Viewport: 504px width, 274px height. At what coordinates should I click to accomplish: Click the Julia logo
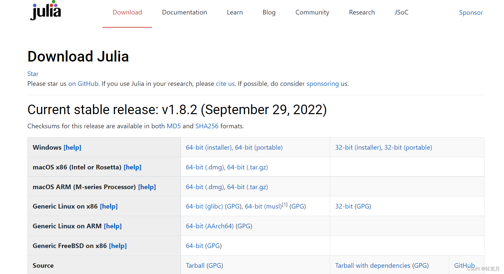45,10
